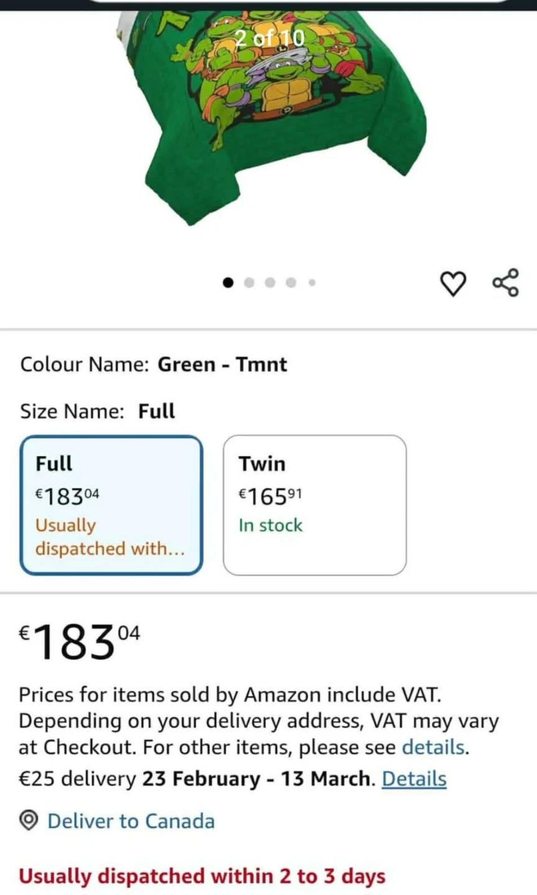Tap the small fifth carousel dot
Viewport: 537px width, 895px height.
coord(312,283)
